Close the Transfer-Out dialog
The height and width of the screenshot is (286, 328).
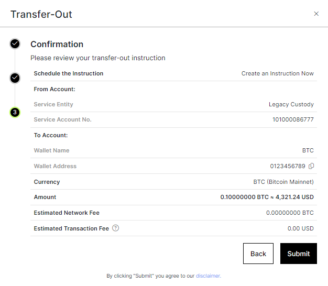pyautogui.click(x=316, y=14)
